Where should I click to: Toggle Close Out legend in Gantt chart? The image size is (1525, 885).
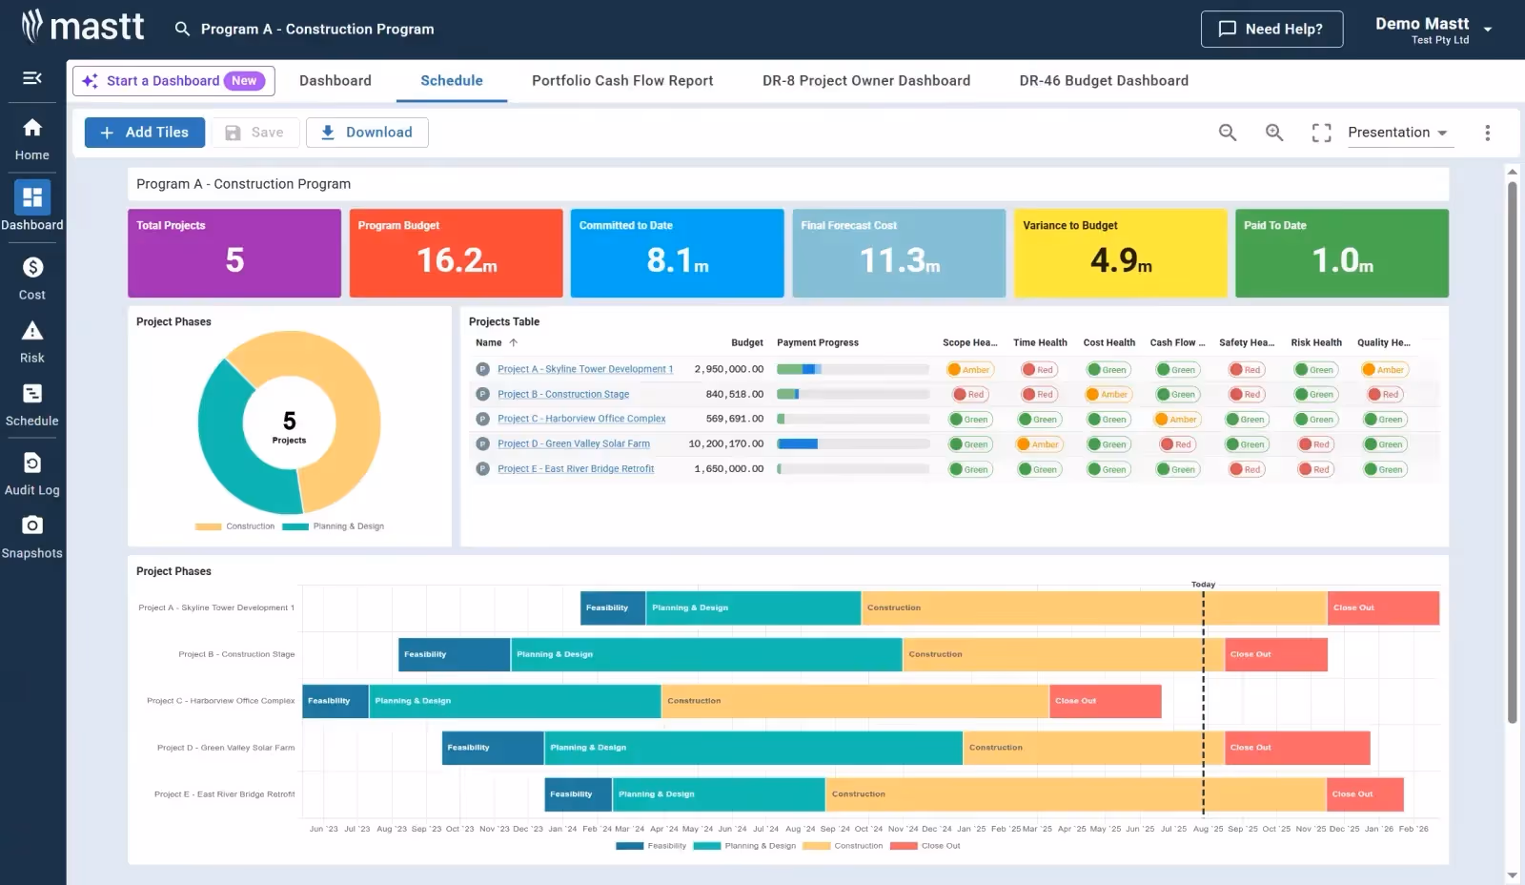(925, 846)
